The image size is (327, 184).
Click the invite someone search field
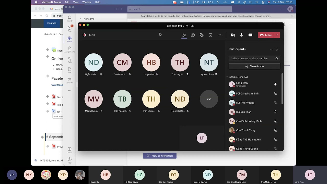[x=254, y=58]
